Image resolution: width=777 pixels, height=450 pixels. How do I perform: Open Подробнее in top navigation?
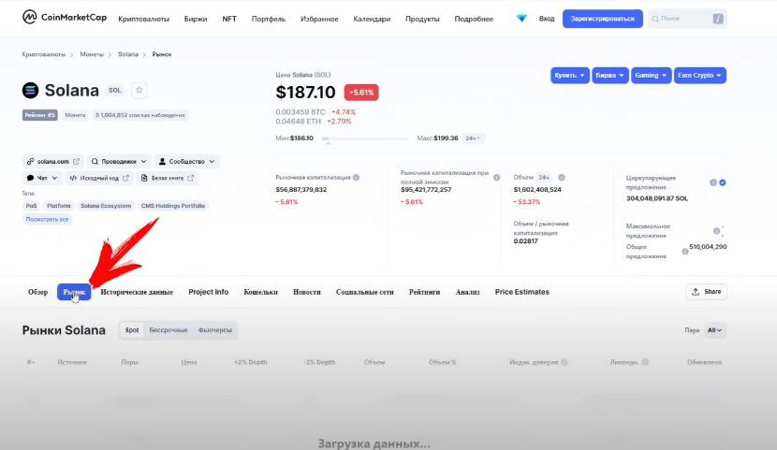tap(474, 19)
